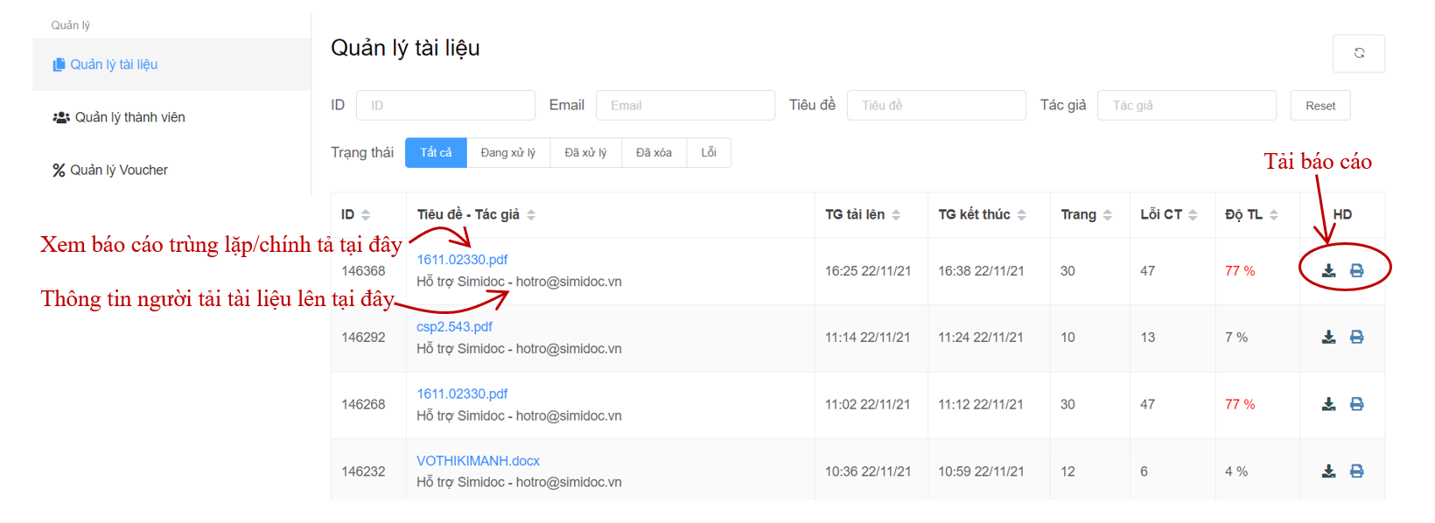Open 1611.02330.pdf report in row 146368
Viewport: 1435px width, 523px height.
pyautogui.click(x=462, y=260)
